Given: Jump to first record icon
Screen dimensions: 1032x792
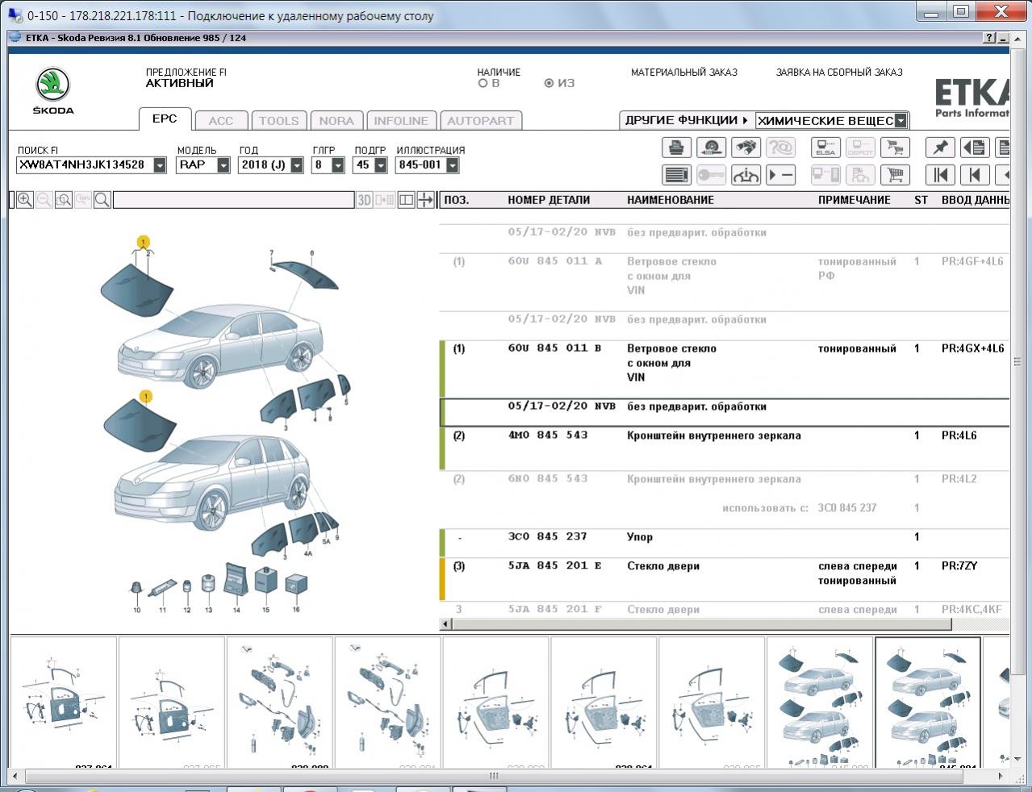Looking at the screenshot, I should (940, 175).
